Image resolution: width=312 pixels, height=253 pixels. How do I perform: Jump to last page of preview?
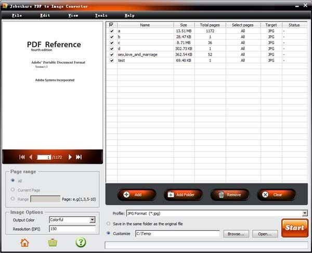[x=79, y=157]
